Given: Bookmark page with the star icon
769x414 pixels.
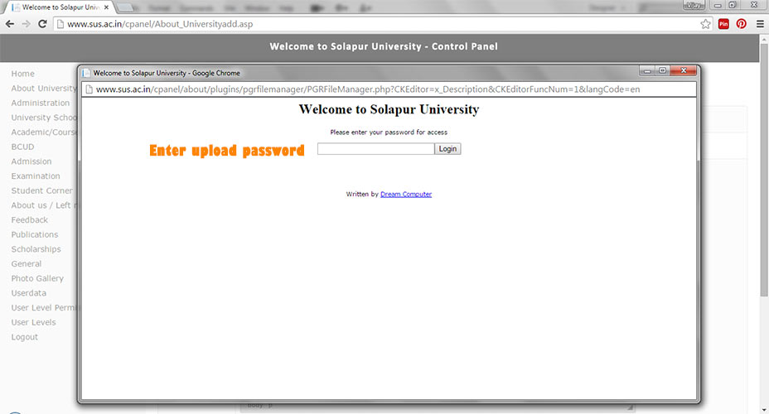Looking at the screenshot, I should coord(705,24).
